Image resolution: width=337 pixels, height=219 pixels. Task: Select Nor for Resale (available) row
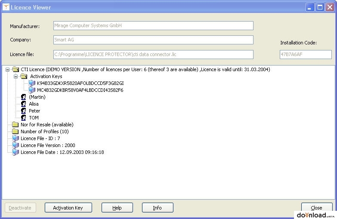click(x=47, y=125)
